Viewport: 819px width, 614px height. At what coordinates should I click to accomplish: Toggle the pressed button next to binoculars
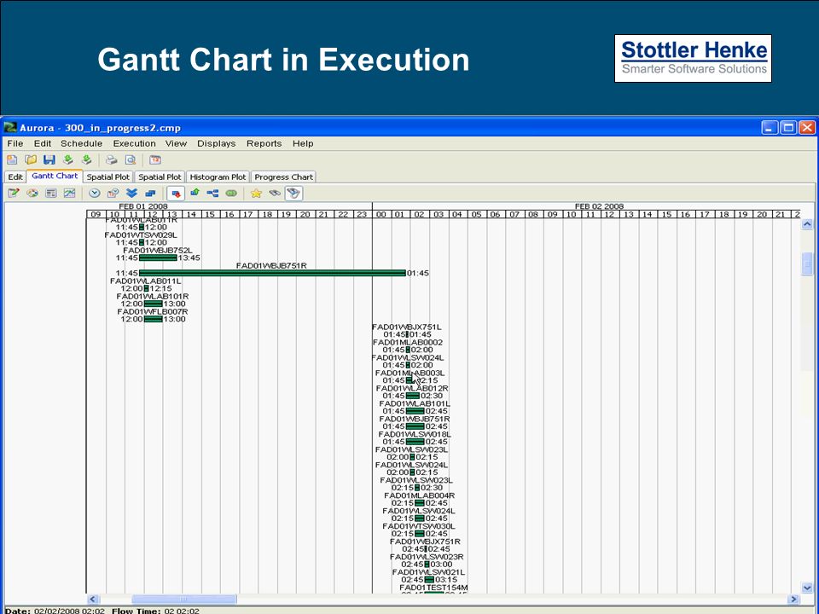(x=293, y=194)
